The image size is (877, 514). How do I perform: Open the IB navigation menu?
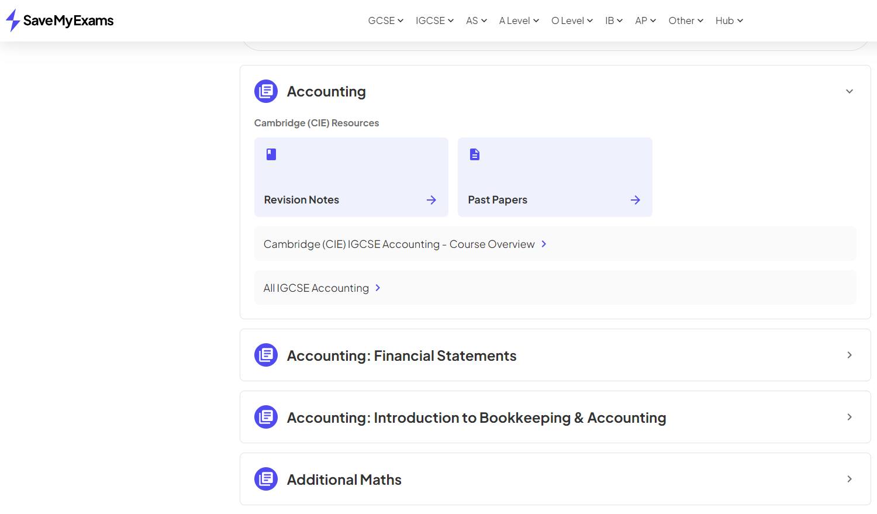[614, 20]
